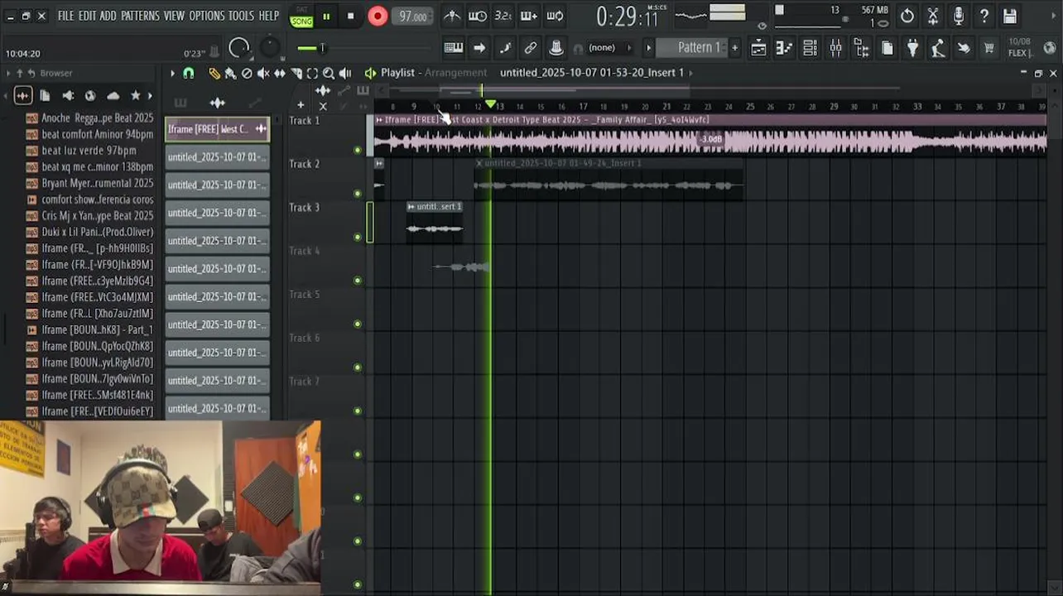Open the EDIT menu
Screen dimensions: 1063x596
[87, 16]
